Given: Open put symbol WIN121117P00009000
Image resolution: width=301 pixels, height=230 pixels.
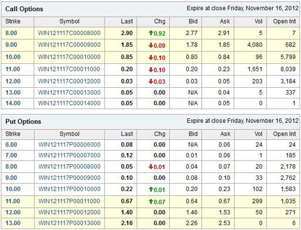Looking at the screenshot, I should click(70, 178).
